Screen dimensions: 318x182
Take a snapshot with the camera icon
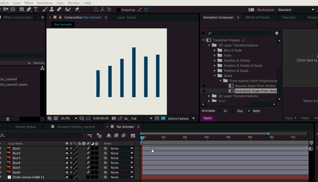tap(114, 118)
